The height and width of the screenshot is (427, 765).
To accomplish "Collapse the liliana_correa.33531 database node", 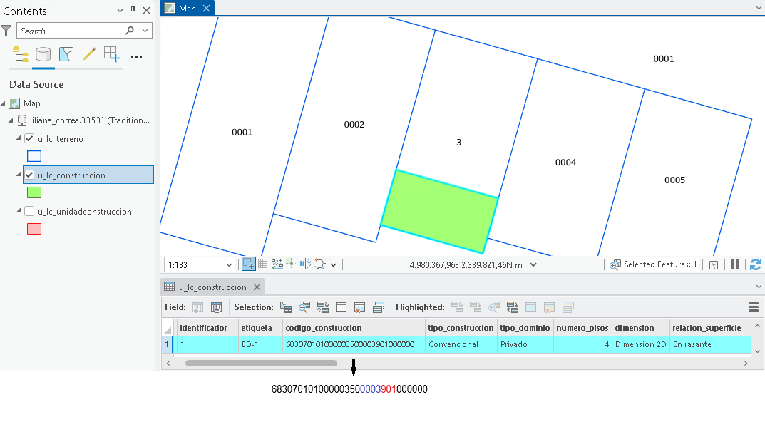I will coord(11,120).
